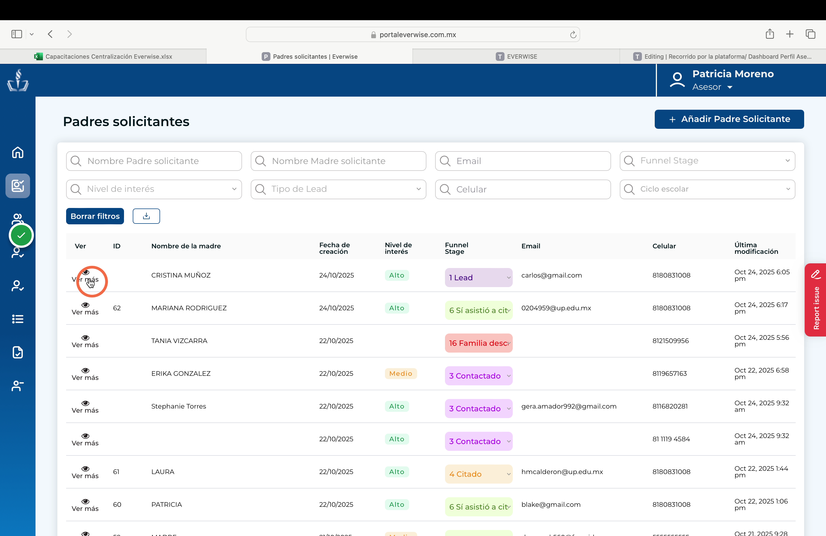This screenshot has height=536, width=826.
Task: Open the document check icon in sidebar
Action: point(18,352)
